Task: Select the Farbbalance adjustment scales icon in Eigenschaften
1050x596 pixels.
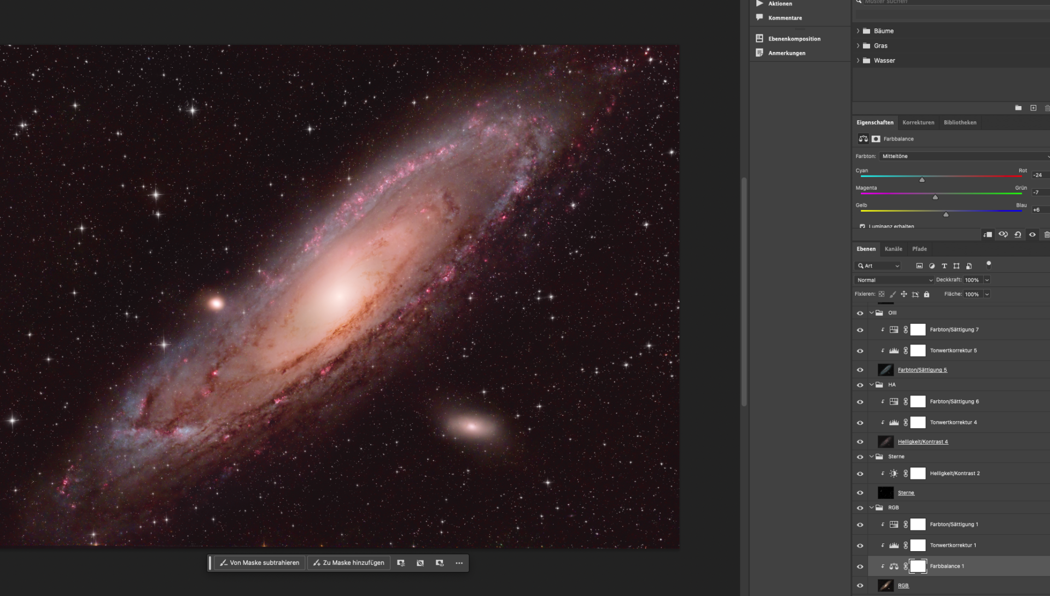Action: [863, 139]
